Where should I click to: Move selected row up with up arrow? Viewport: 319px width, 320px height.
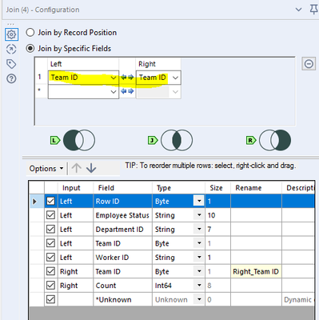coord(77,168)
